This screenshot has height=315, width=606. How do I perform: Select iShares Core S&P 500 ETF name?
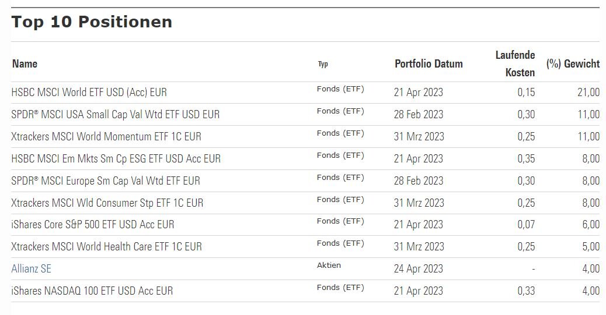93,225
